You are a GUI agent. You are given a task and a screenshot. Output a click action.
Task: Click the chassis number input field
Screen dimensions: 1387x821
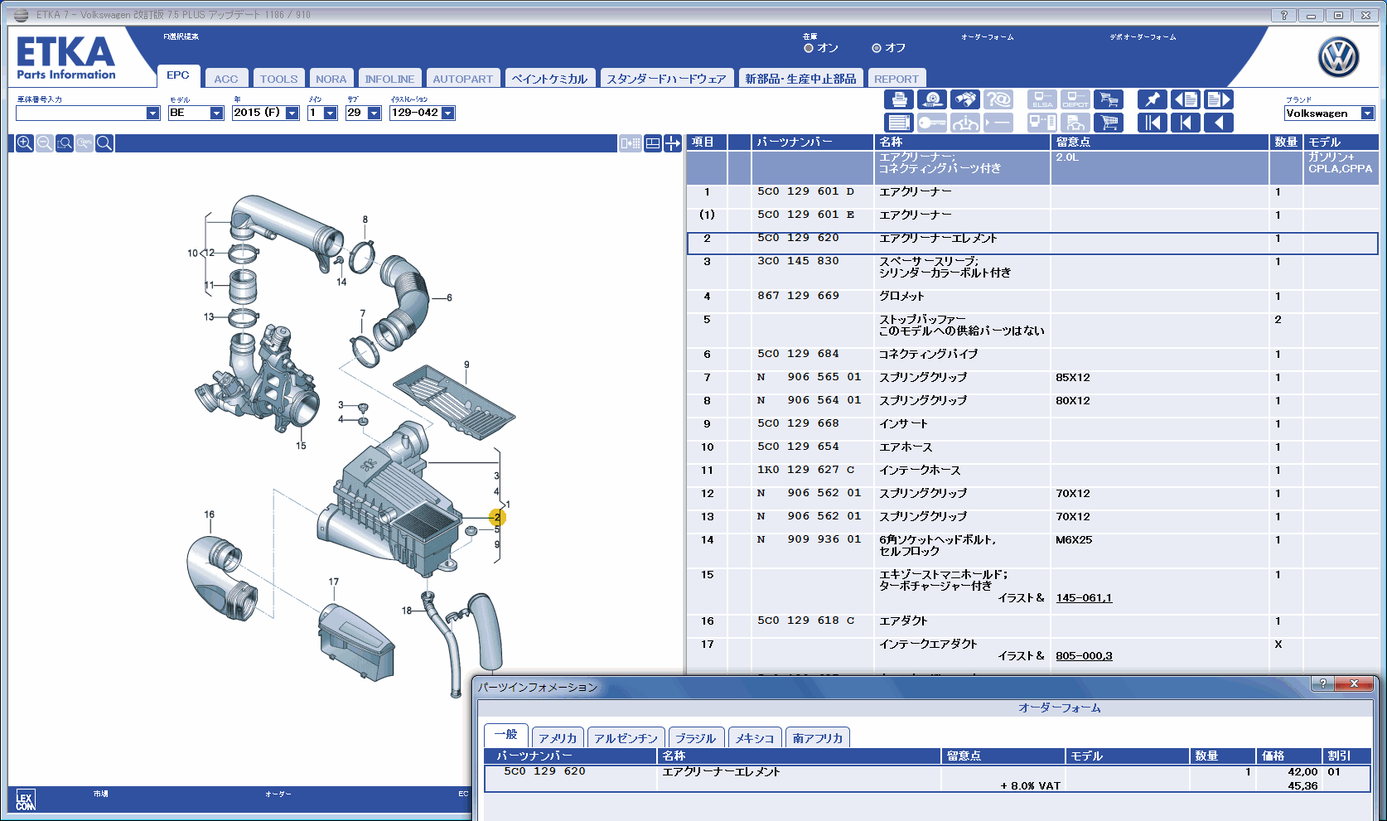point(81,113)
